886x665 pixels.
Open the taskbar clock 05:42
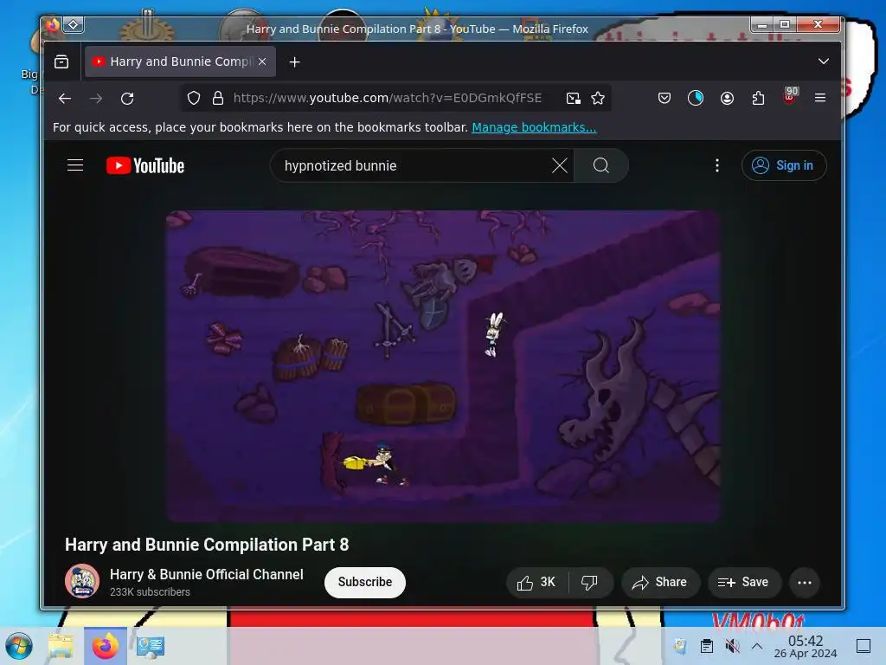click(x=806, y=646)
